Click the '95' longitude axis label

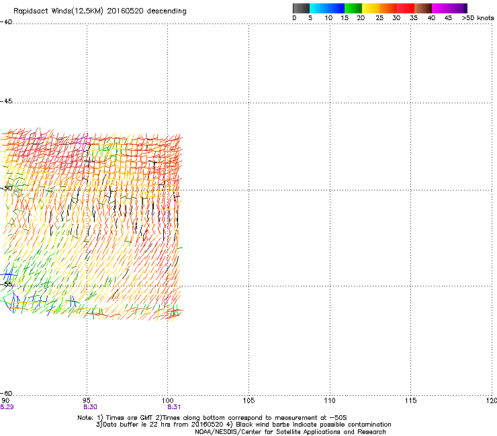pyautogui.click(x=87, y=400)
